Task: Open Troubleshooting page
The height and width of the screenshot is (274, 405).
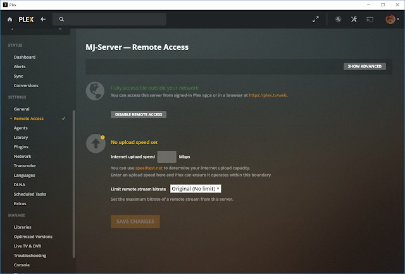Action: click(x=30, y=256)
